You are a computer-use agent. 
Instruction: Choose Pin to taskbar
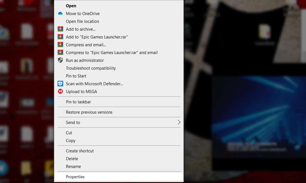coord(119,102)
